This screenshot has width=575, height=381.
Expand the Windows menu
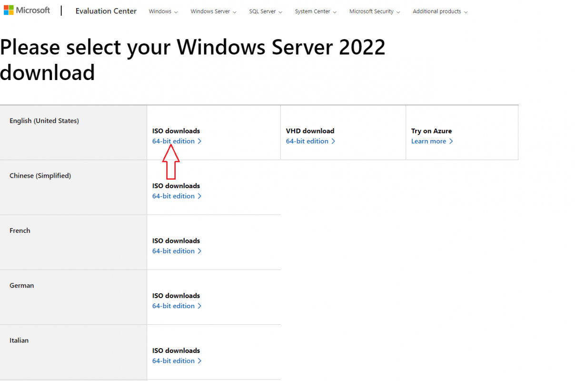point(163,11)
